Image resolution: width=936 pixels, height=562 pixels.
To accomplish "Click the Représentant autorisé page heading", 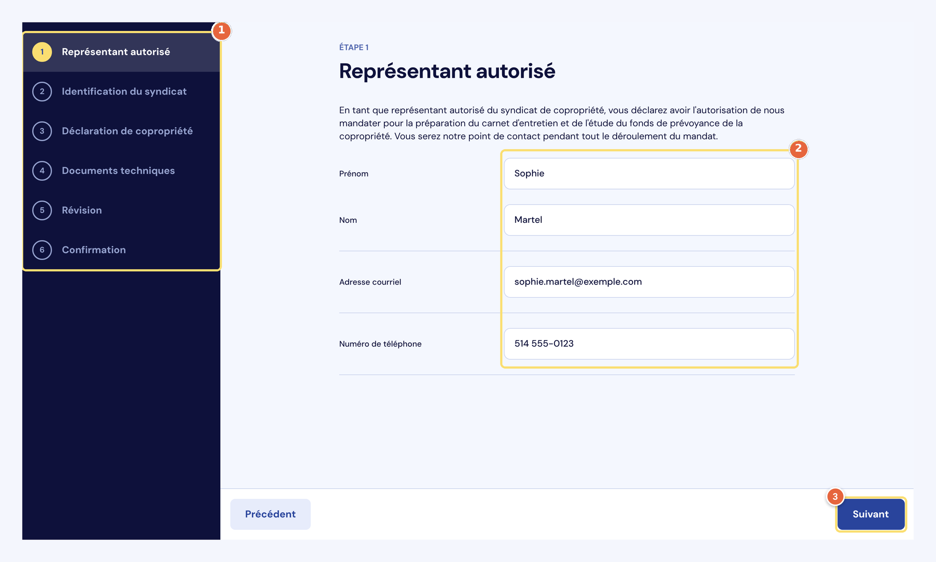I will click(x=447, y=71).
